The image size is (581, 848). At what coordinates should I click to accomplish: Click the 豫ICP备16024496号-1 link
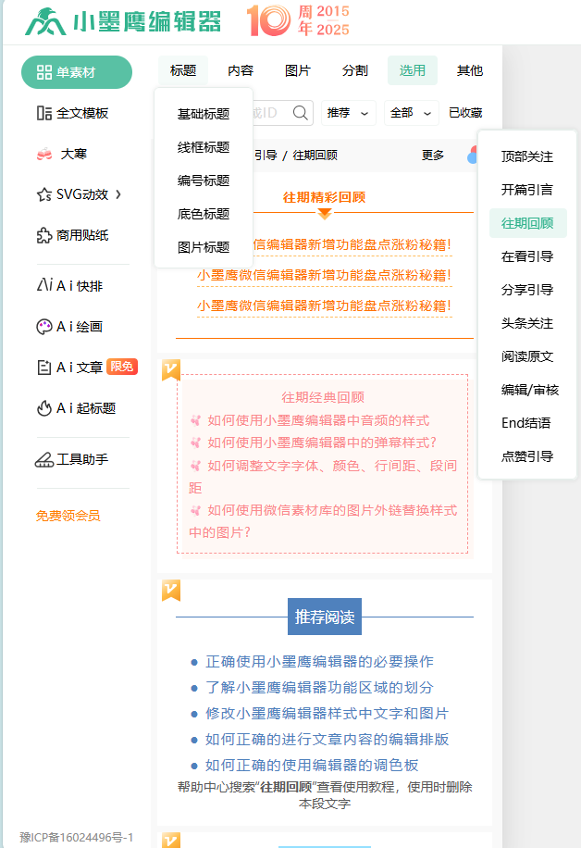(77, 837)
